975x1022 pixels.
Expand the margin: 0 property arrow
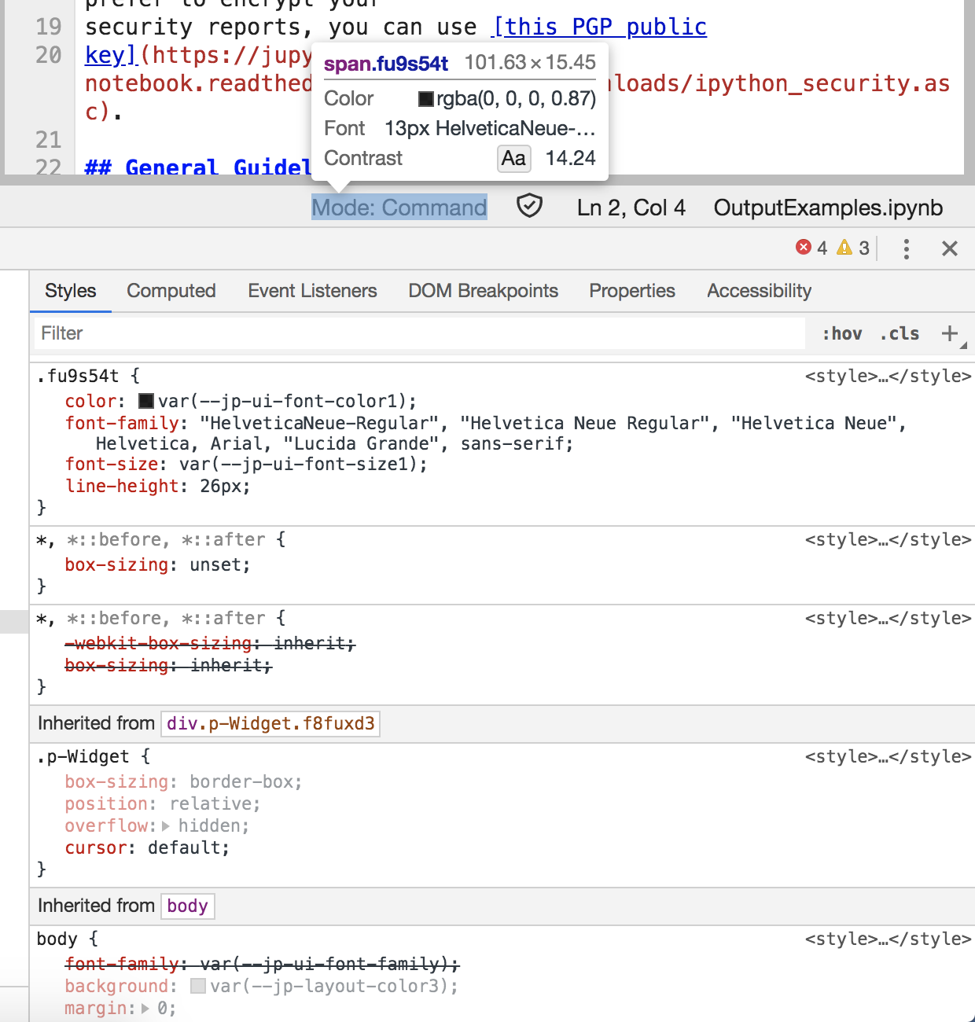coord(147,1008)
